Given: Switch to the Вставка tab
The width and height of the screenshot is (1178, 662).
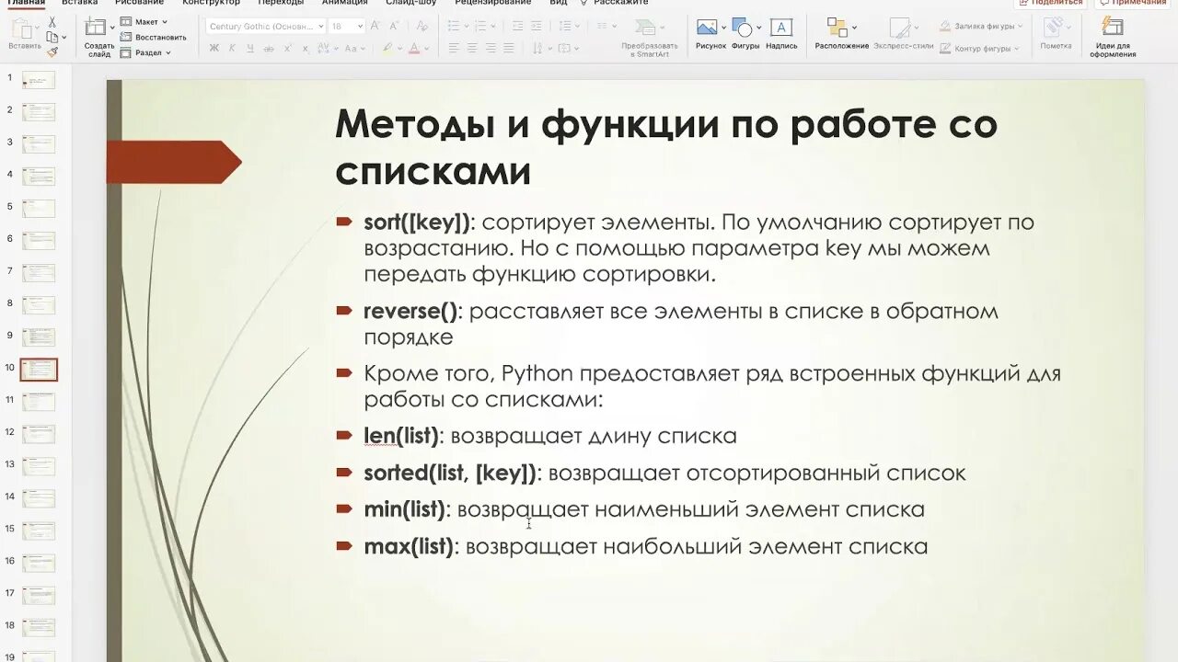Looking at the screenshot, I should [80, 3].
